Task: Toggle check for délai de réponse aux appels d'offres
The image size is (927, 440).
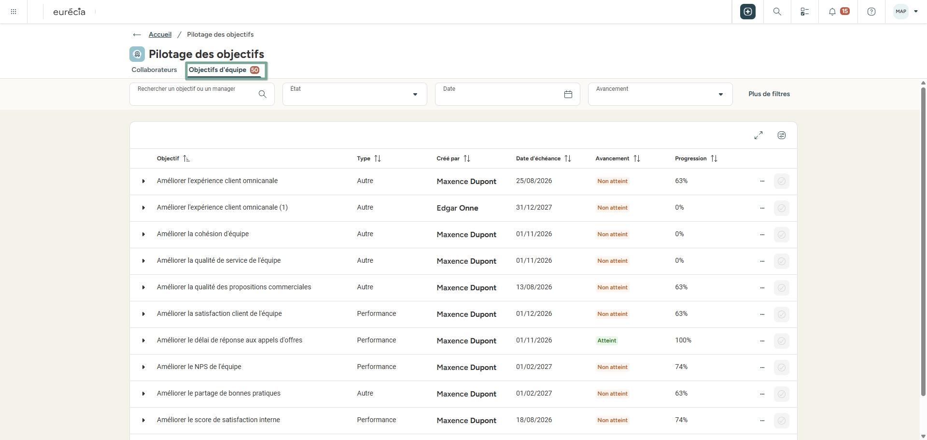Action: point(782,341)
